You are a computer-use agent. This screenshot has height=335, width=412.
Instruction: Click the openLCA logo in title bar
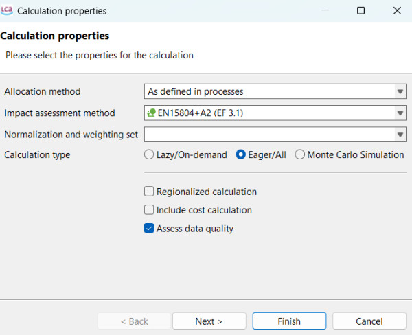[x=8, y=11]
